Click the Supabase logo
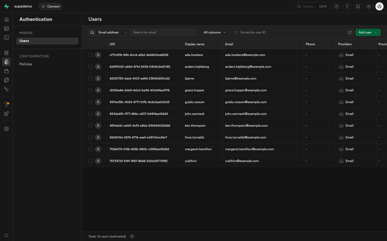 coord(6,6)
